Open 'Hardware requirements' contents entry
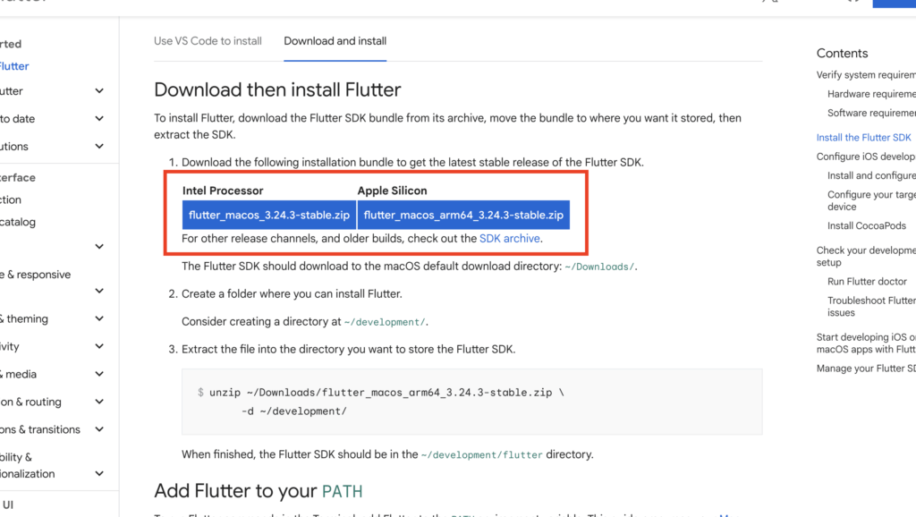 [x=871, y=94]
